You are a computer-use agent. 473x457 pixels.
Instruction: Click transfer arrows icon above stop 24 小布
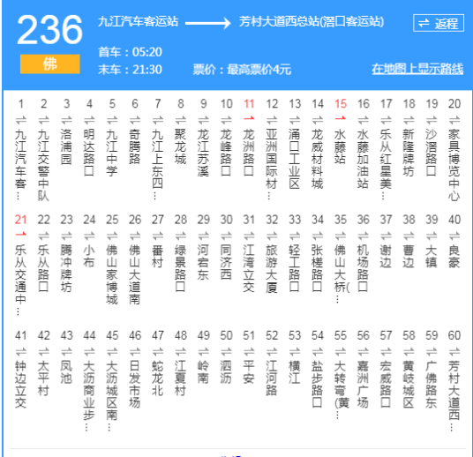pyautogui.click(x=89, y=236)
